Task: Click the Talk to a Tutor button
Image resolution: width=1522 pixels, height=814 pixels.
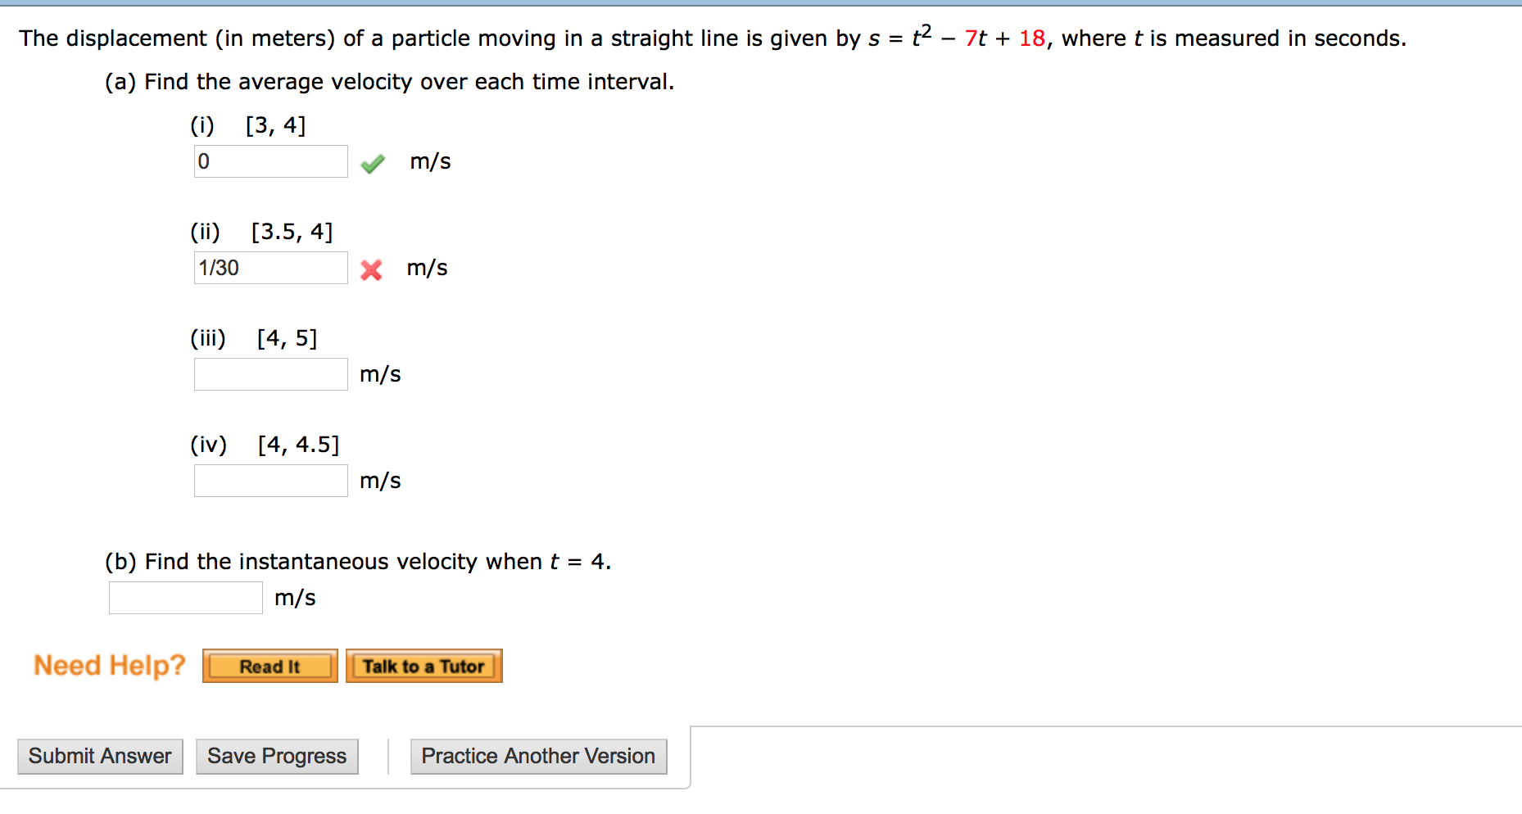Action: click(x=424, y=666)
